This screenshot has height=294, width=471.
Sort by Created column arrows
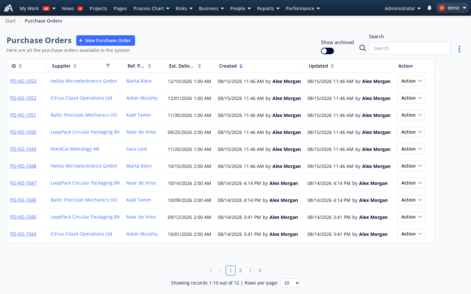tap(241, 66)
